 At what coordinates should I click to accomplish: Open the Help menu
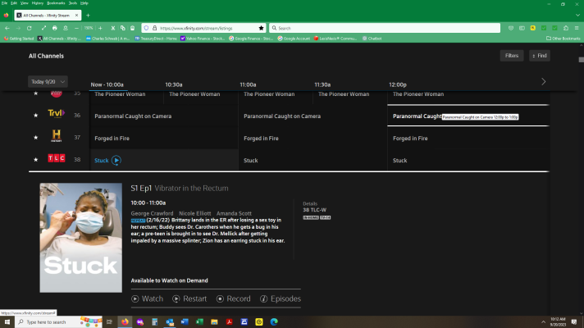tap(84, 3)
